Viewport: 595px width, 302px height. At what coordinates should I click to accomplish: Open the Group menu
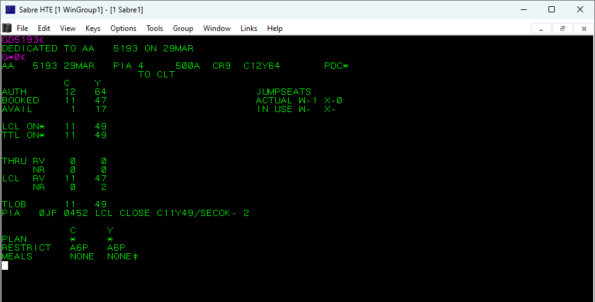point(183,28)
